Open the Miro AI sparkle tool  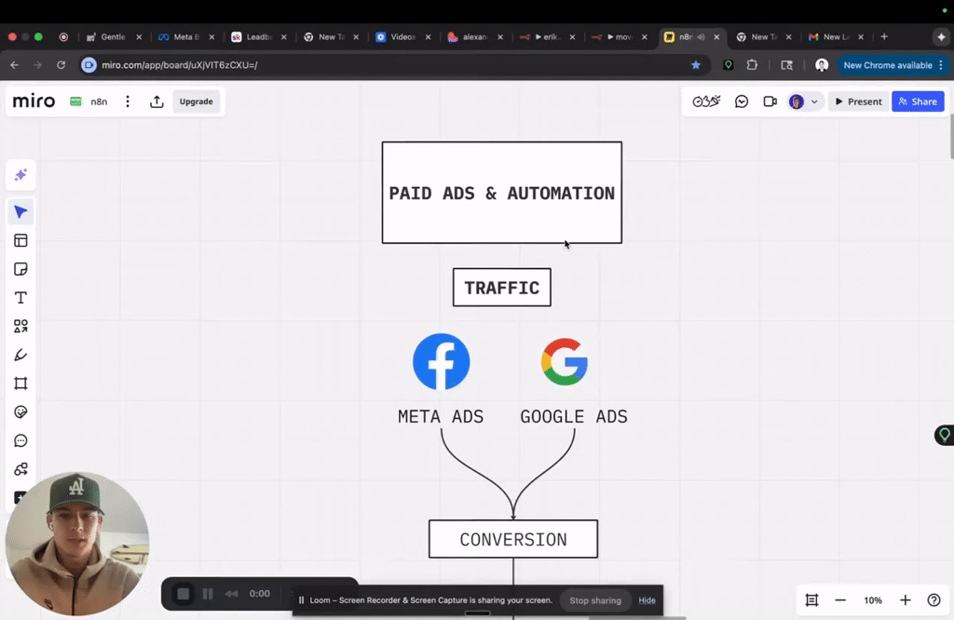coord(20,175)
